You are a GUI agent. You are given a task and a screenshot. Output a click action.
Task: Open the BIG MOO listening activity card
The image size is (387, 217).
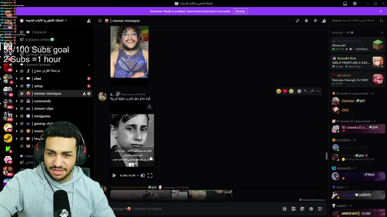point(357,79)
